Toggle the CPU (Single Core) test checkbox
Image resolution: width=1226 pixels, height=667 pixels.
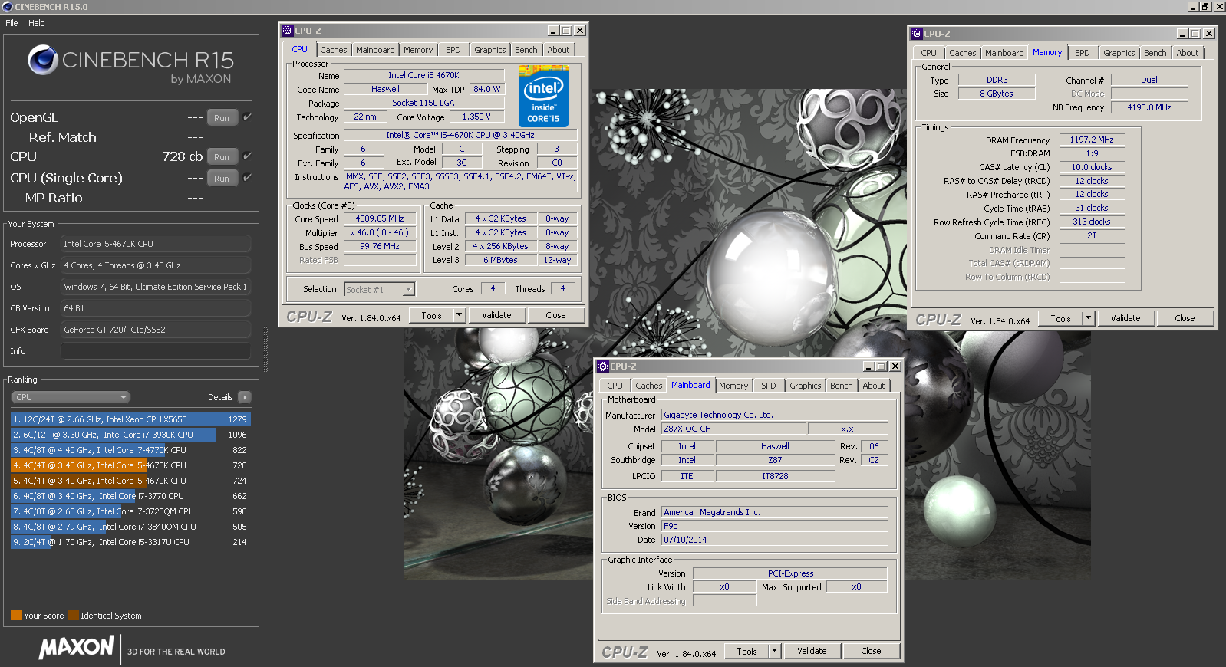pos(247,178)
